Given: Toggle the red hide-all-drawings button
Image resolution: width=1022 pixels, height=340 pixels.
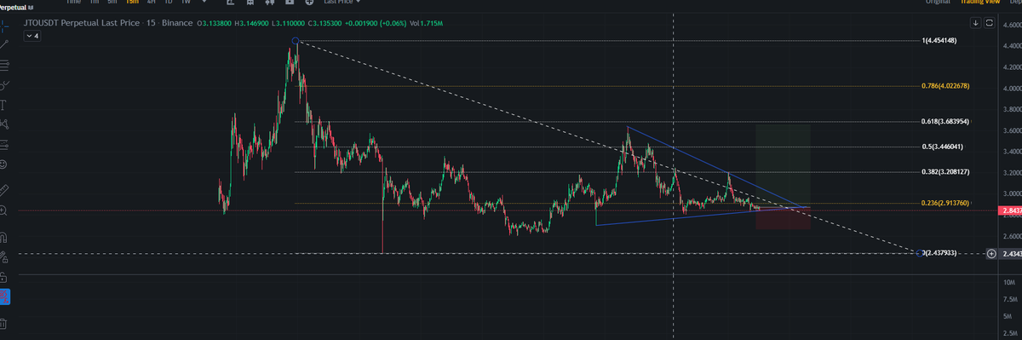Looking at the screenshot, I should point(5,297).
